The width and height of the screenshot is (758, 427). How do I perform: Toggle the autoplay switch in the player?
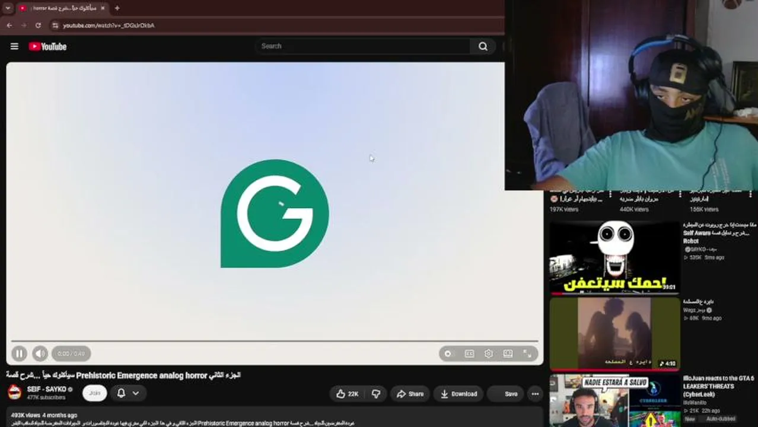tap(448, 354)
